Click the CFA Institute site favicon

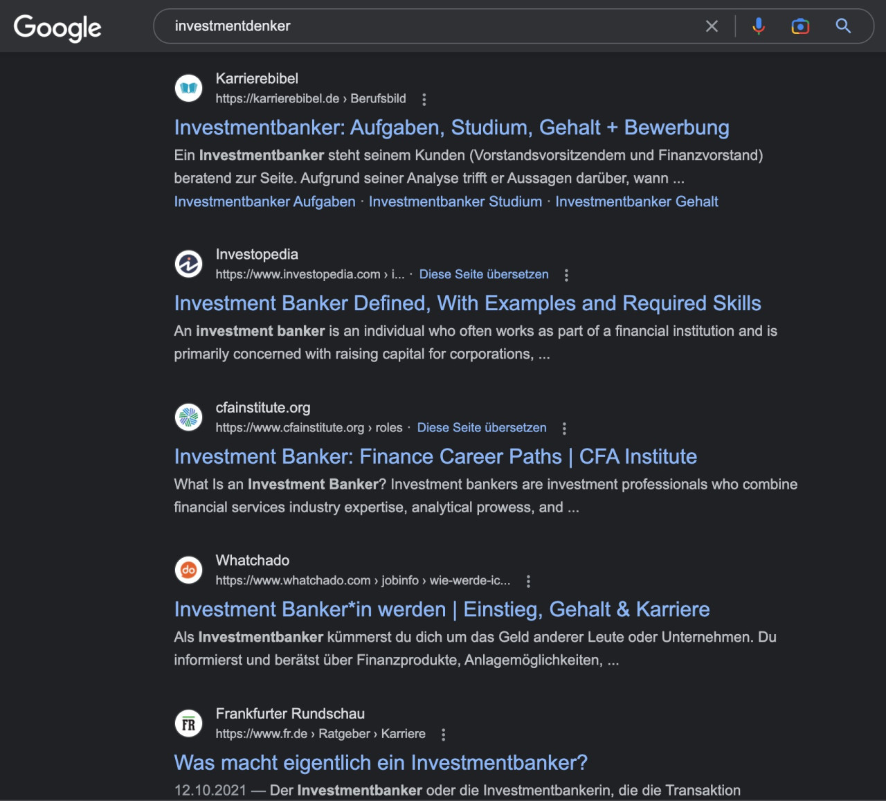click(189, 417)
